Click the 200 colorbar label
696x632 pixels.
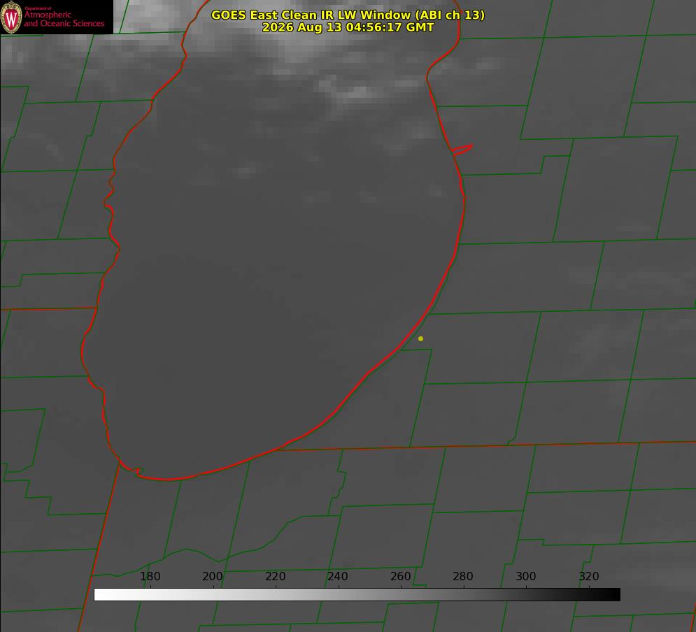coord(213,576)
